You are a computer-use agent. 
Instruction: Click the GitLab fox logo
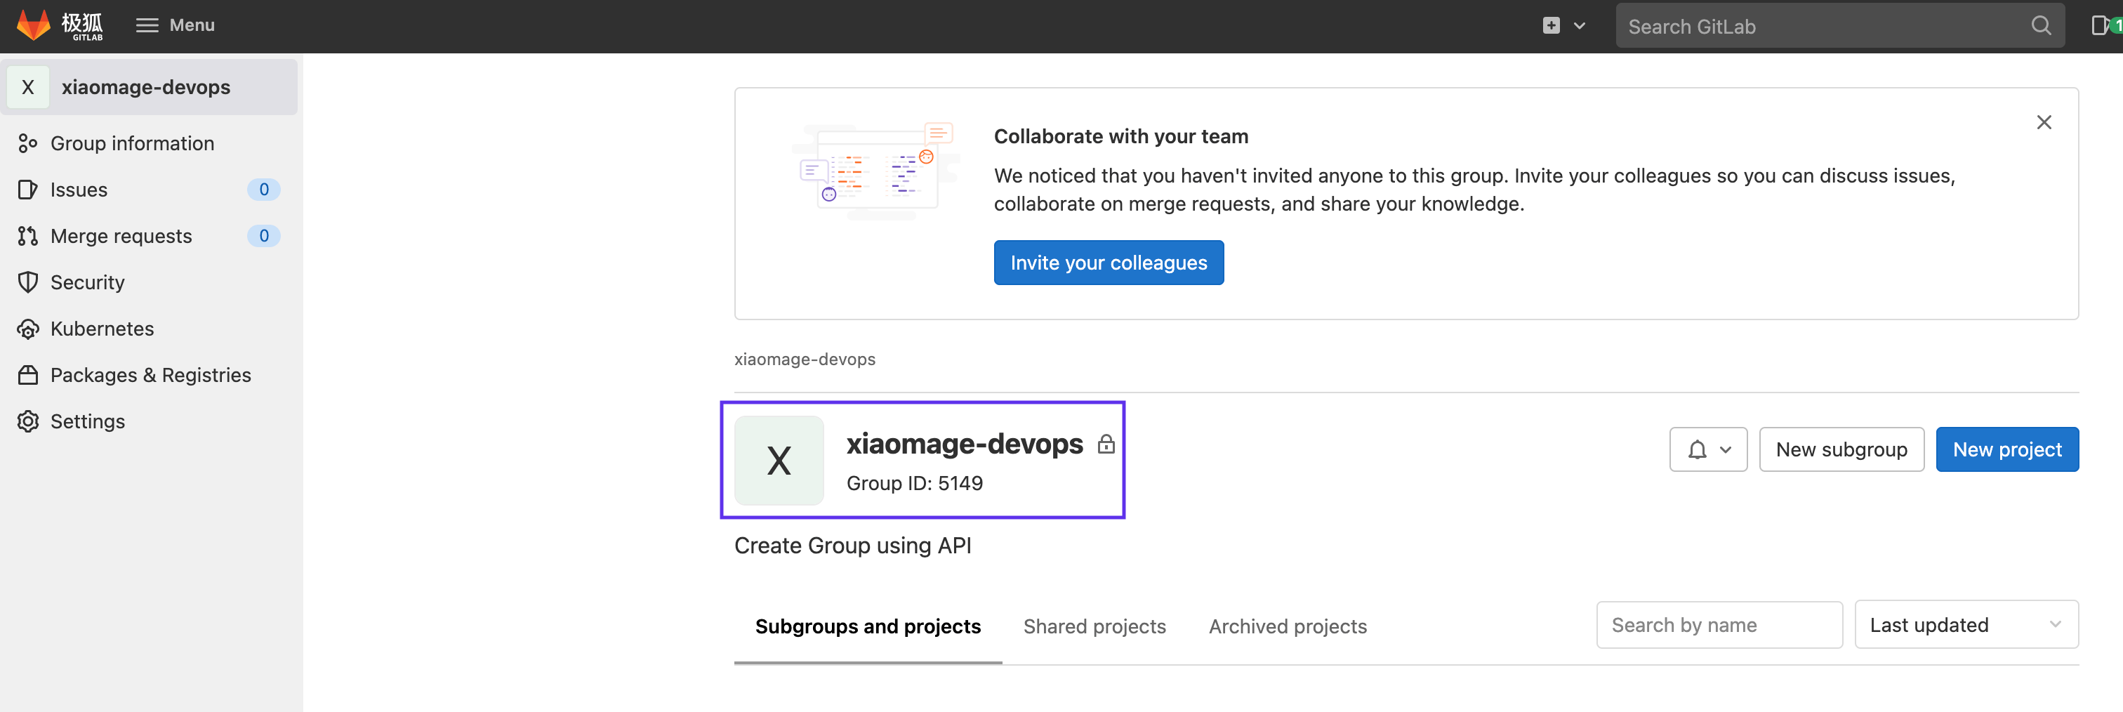pyautogui.click(x=34, y=25)
